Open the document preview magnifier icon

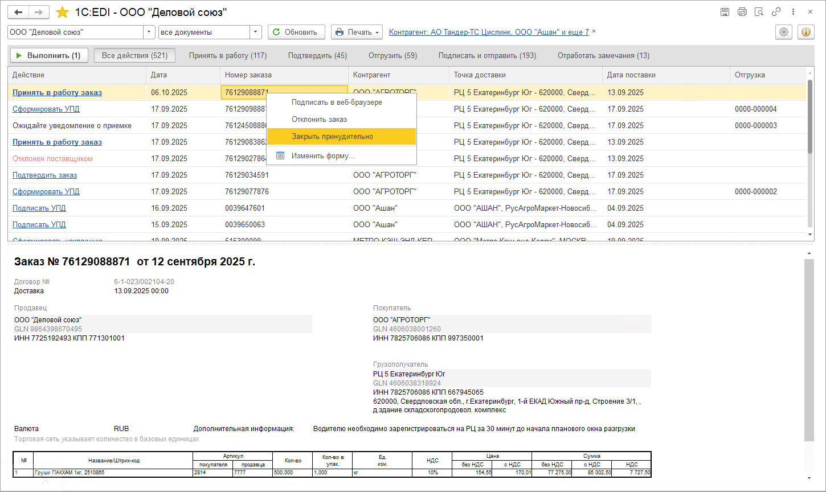tap(759, 12)
